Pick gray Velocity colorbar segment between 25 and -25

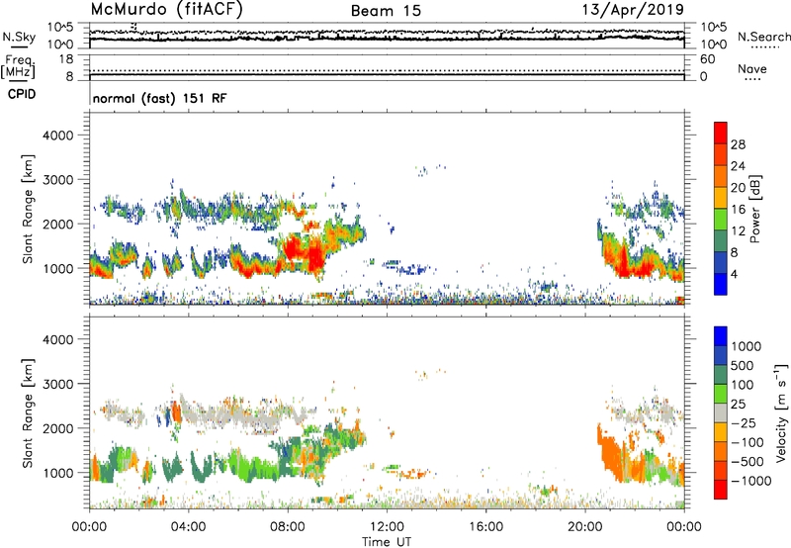pyautogui.click(x=721, y=412)
